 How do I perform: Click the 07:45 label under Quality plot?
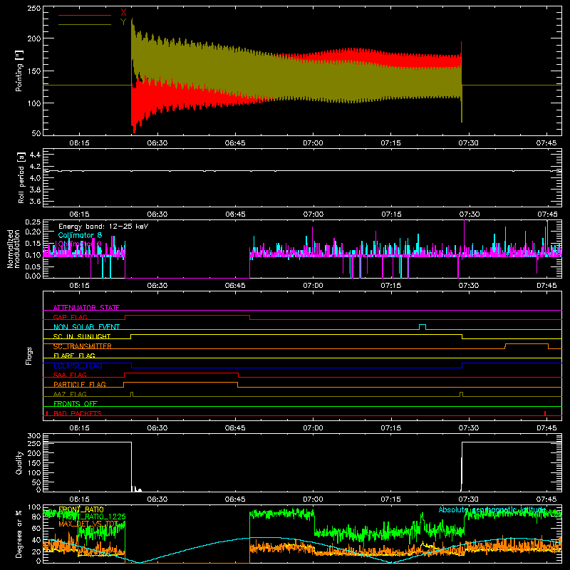point(546,499)
